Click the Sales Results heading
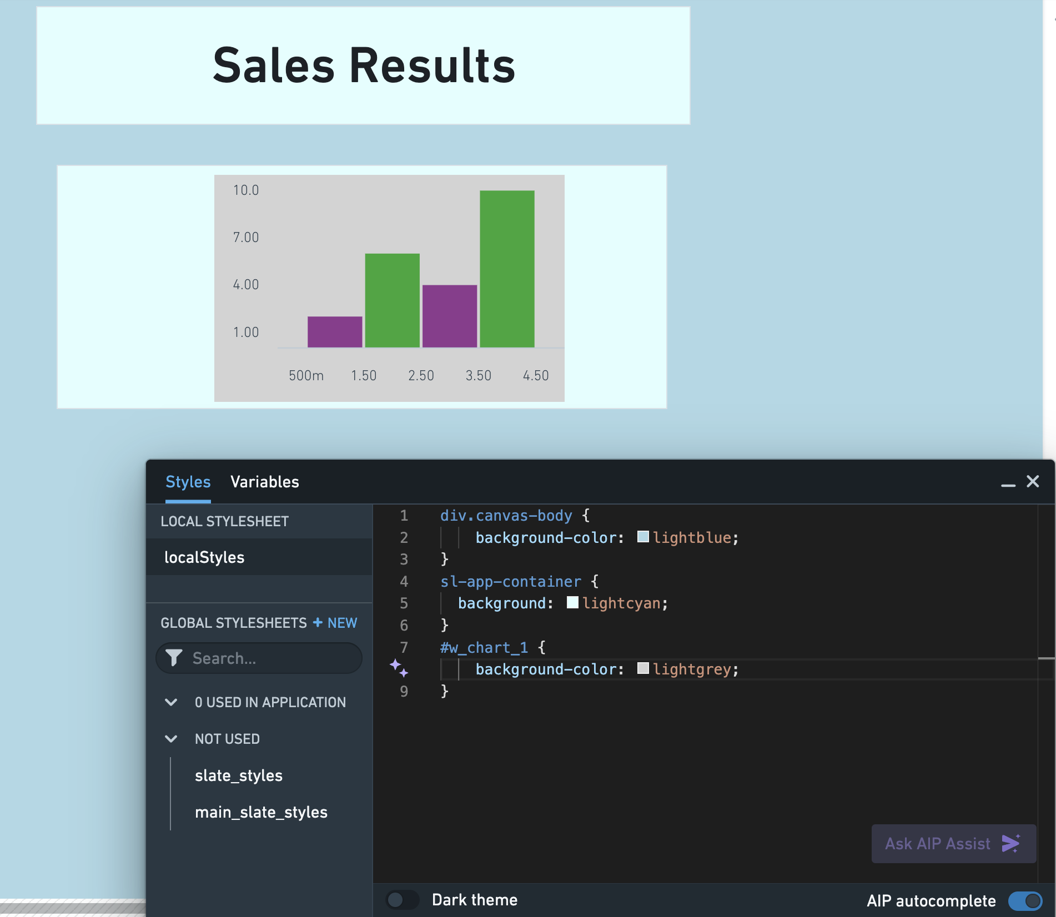Screen dimensions: 1056x917 [x=364, y=66]
